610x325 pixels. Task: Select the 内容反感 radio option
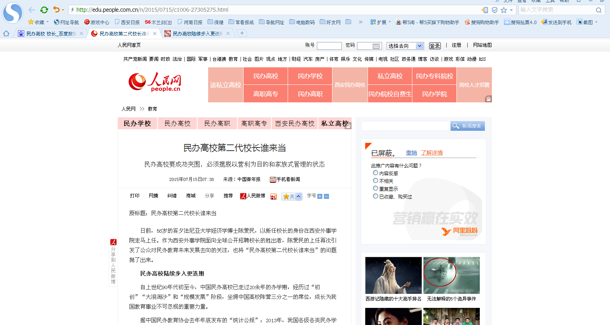pyautogui.click(x=375, y=173)
